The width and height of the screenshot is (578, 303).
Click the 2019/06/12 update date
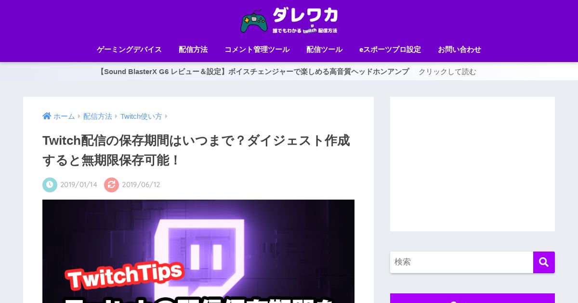coord(141,185)
